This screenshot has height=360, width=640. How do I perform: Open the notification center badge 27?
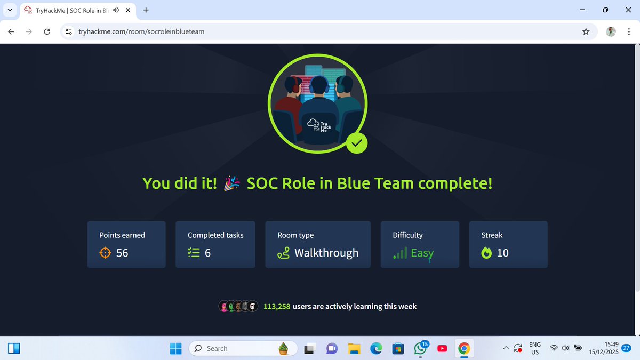(627, 348)
